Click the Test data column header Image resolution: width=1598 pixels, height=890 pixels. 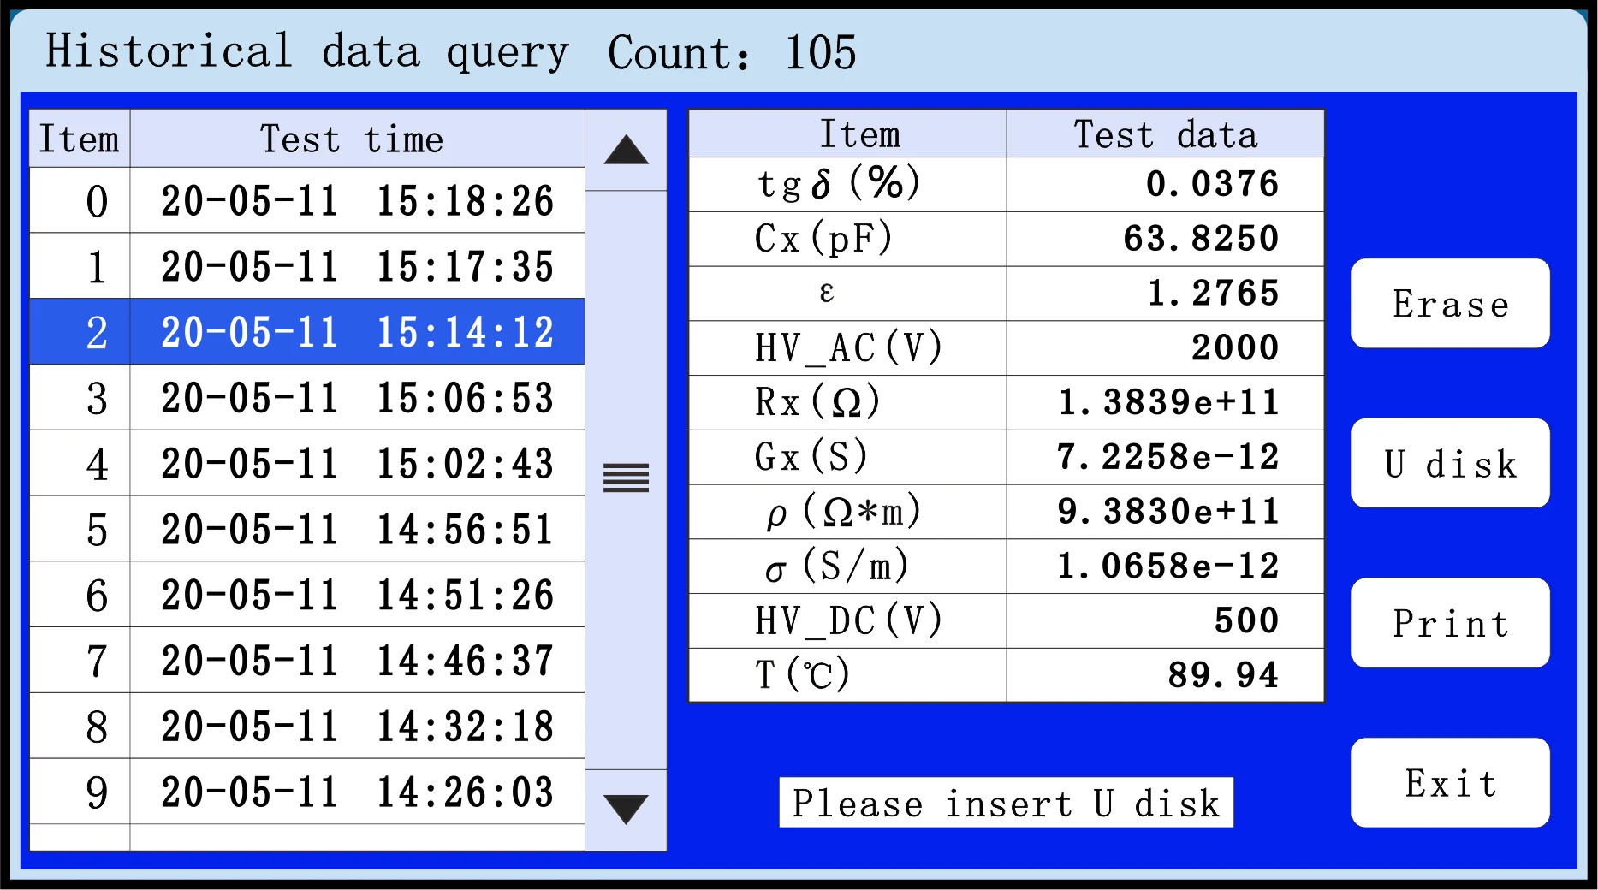pos(1165,134)
